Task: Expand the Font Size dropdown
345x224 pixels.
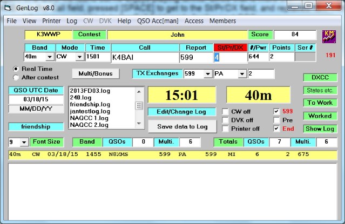Action: [x=24, y=142]
